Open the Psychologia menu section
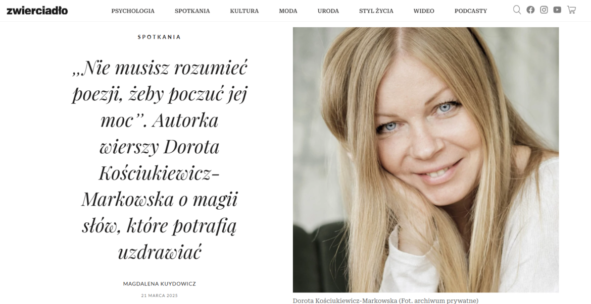Viewport: 591px width, 304px height. (133, 11)
